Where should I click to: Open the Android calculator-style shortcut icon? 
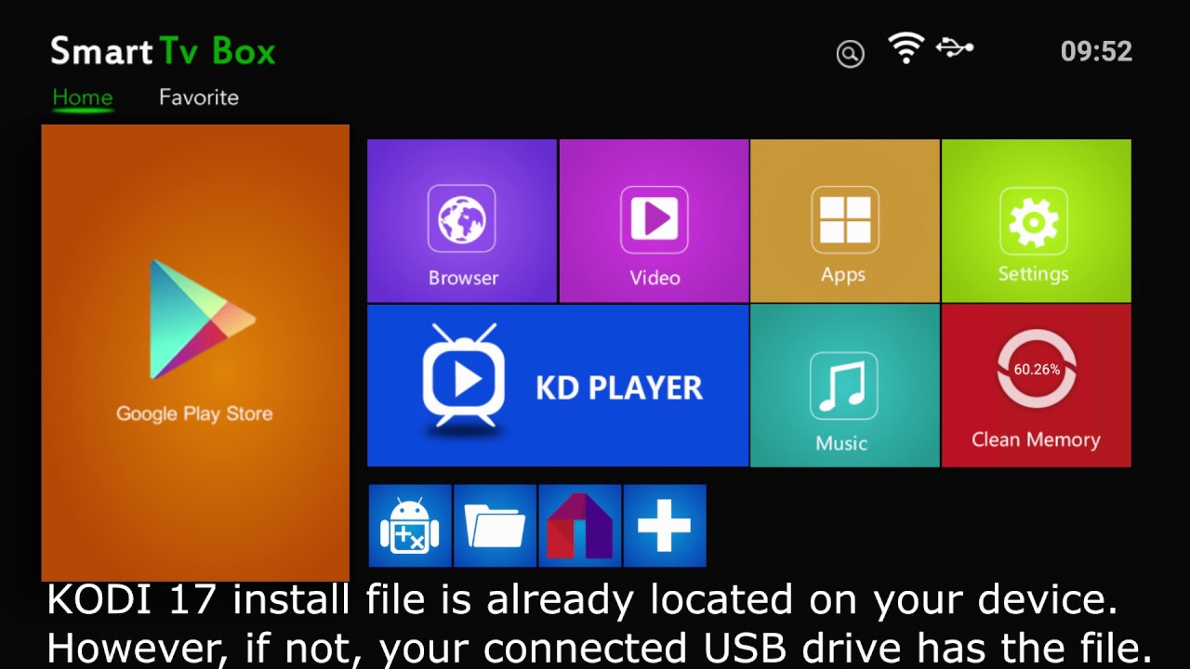410,526
